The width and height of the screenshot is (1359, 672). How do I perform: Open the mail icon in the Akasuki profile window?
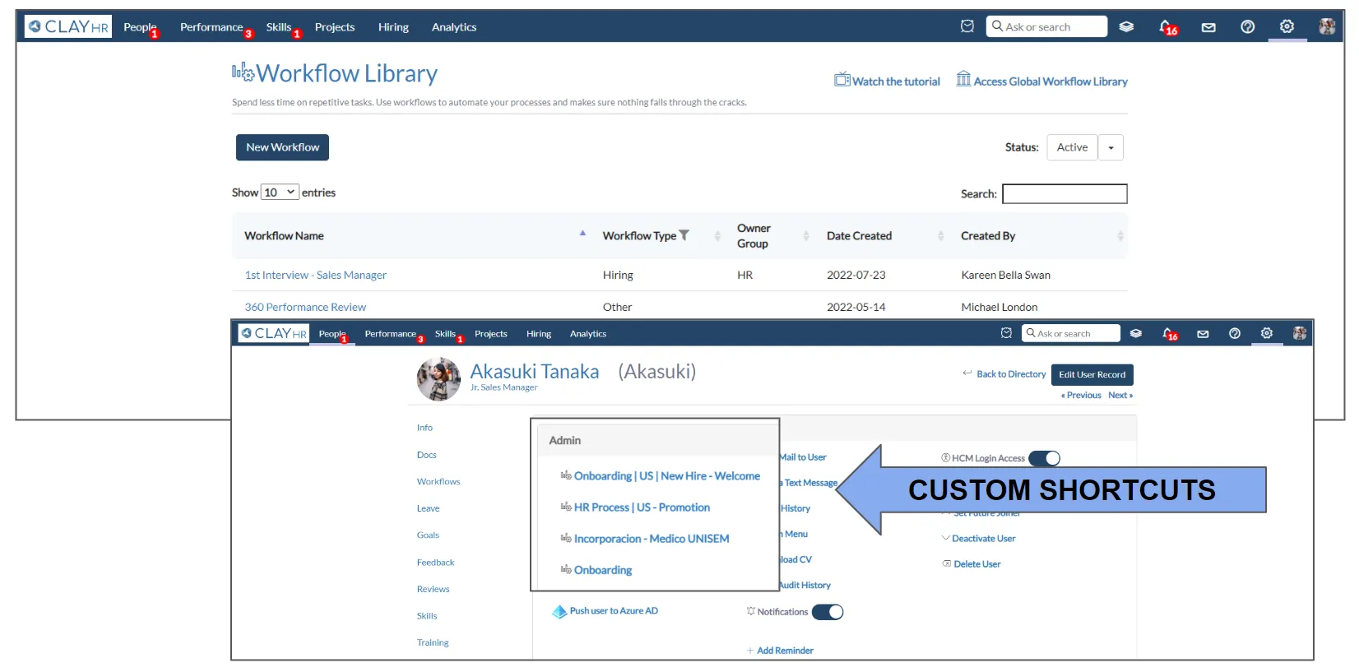click(x=1203, y=334)
